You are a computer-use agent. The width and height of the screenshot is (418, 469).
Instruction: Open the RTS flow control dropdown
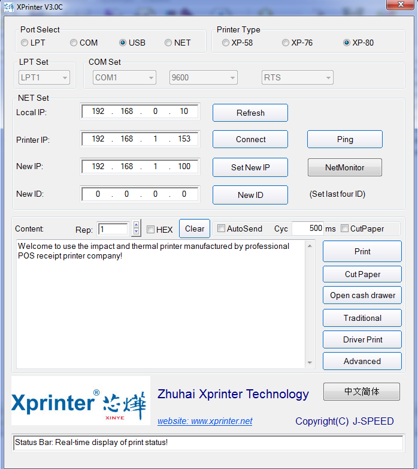(298, 77)
